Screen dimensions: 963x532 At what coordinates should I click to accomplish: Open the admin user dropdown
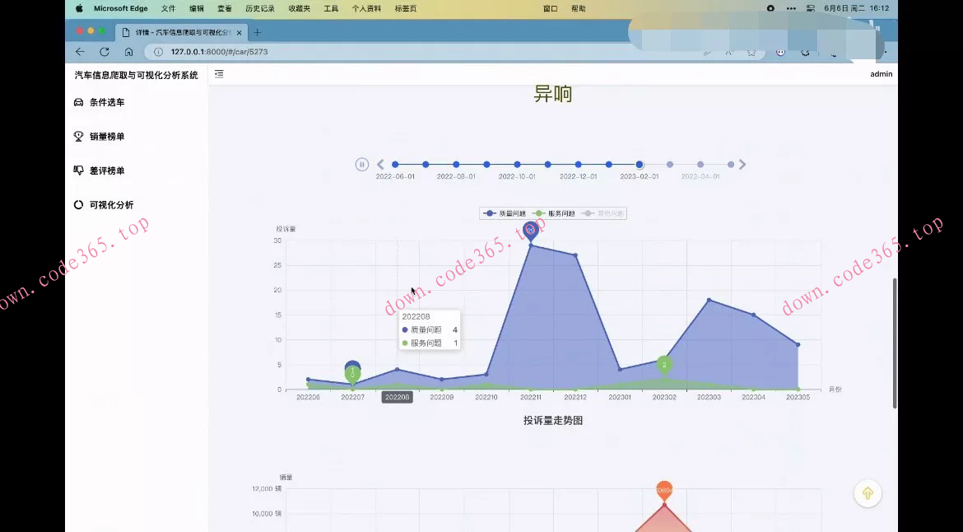(x=881, y=74)
